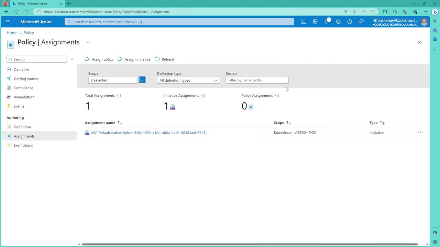440x247 pixels.
Task: Sort assignments by Scope column
Action: [x=288, y=123]
